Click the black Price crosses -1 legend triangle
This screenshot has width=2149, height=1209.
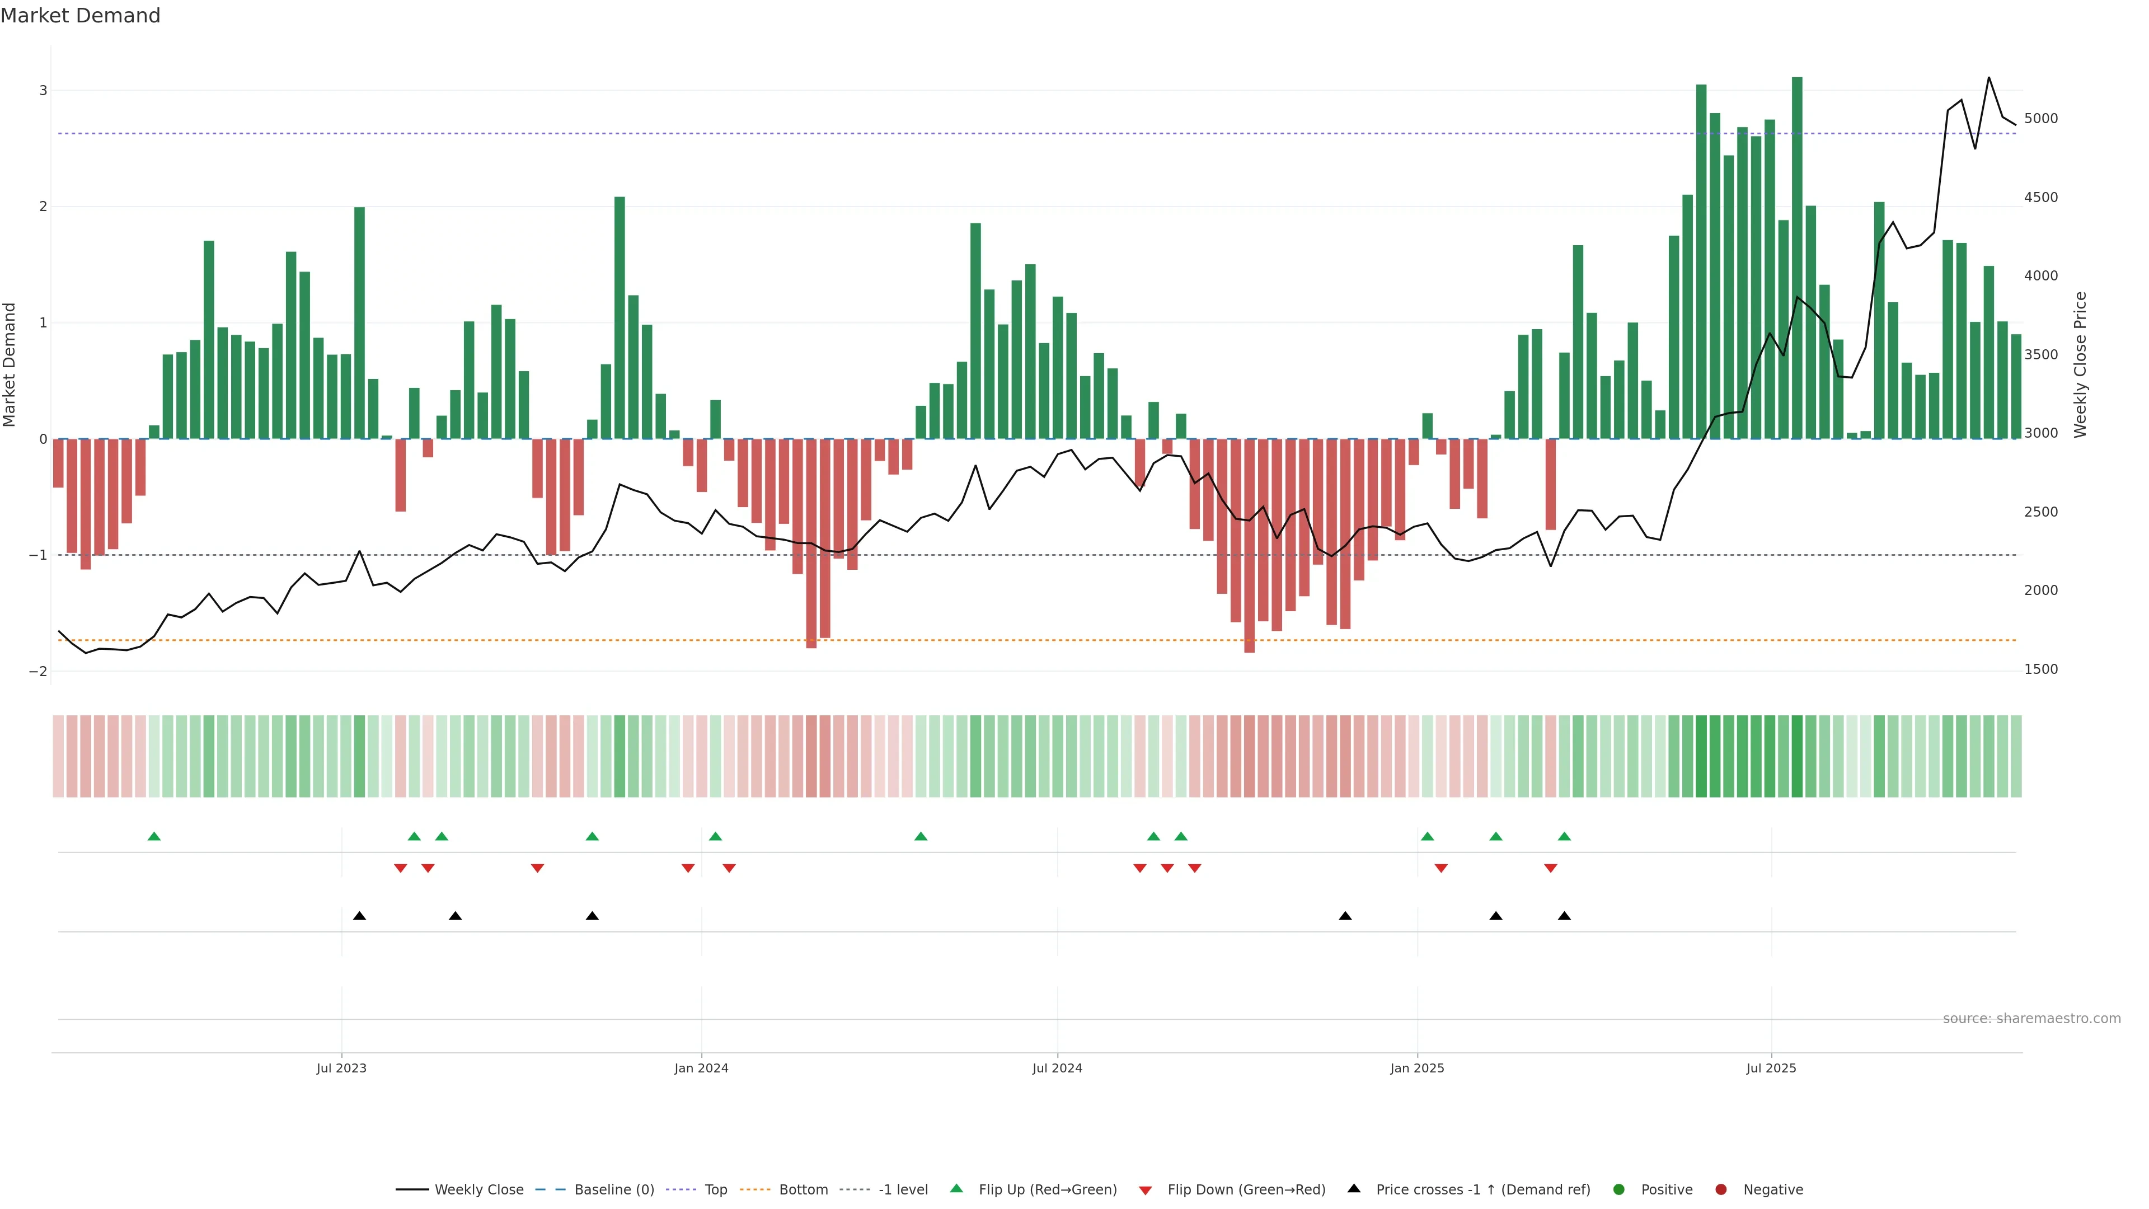pyautogui.click(x=1354, y=1189)
